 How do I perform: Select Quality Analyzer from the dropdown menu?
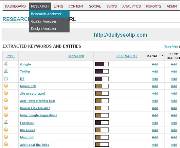(x=49, y=21)
